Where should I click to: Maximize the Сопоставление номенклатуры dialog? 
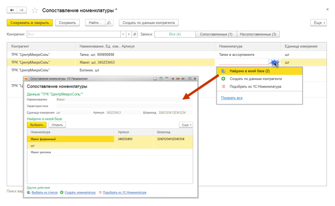[x=190, y=79]
